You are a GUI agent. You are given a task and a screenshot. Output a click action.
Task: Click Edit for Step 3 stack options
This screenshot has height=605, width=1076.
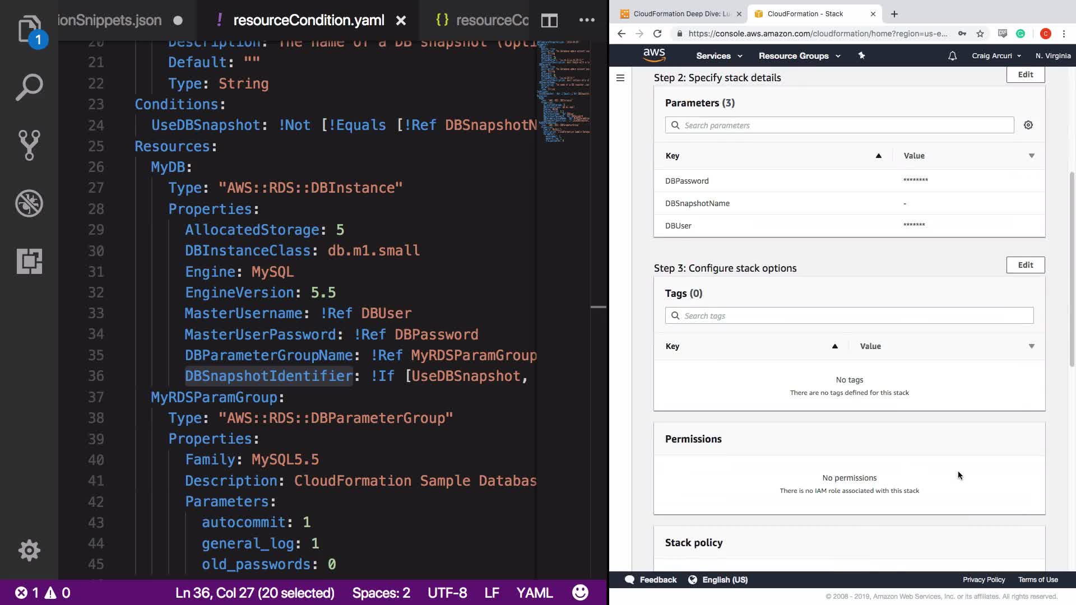[1025, 265]
